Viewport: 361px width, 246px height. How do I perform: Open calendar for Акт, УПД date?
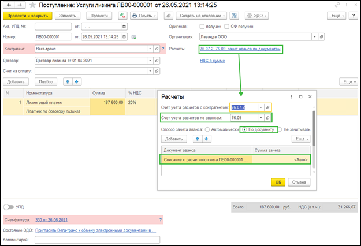124,27
